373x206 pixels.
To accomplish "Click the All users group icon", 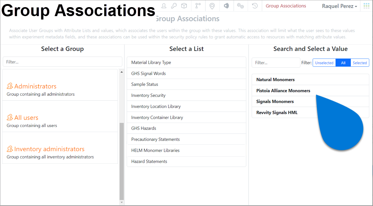I will click(x=10, y=117).
